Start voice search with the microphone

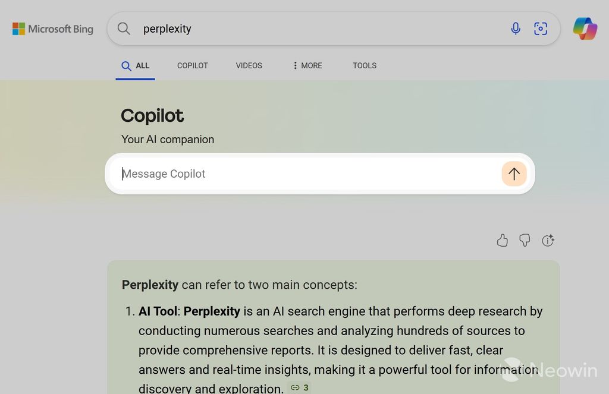(x=516, y=29)
